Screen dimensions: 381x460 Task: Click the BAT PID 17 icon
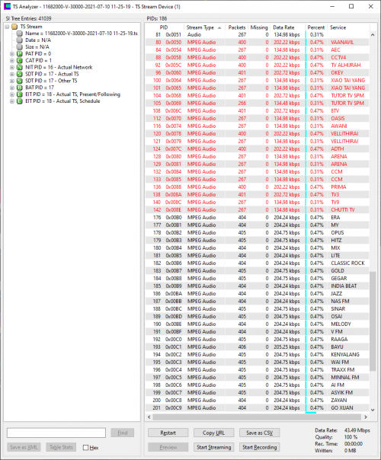pyautogui.click(x=20, y=88)
